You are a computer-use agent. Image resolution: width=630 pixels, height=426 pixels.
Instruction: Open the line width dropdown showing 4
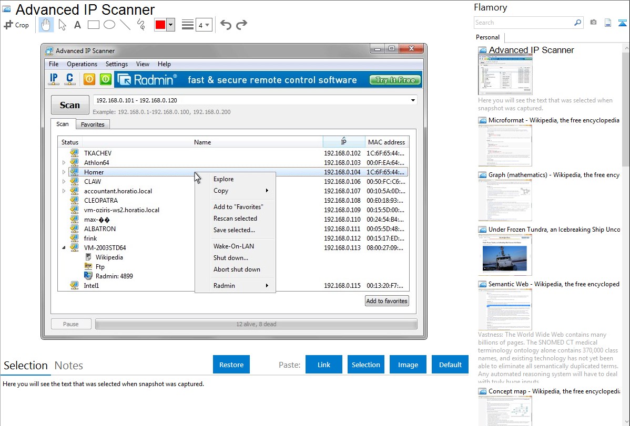point(204,25)
